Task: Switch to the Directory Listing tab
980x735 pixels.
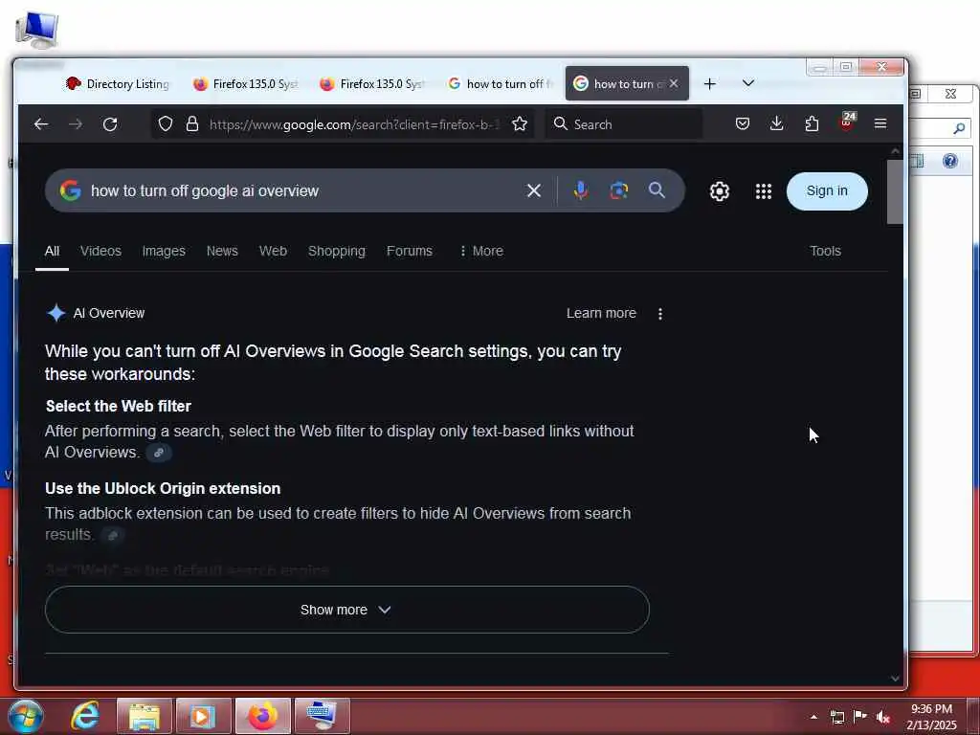Action: 117,84
